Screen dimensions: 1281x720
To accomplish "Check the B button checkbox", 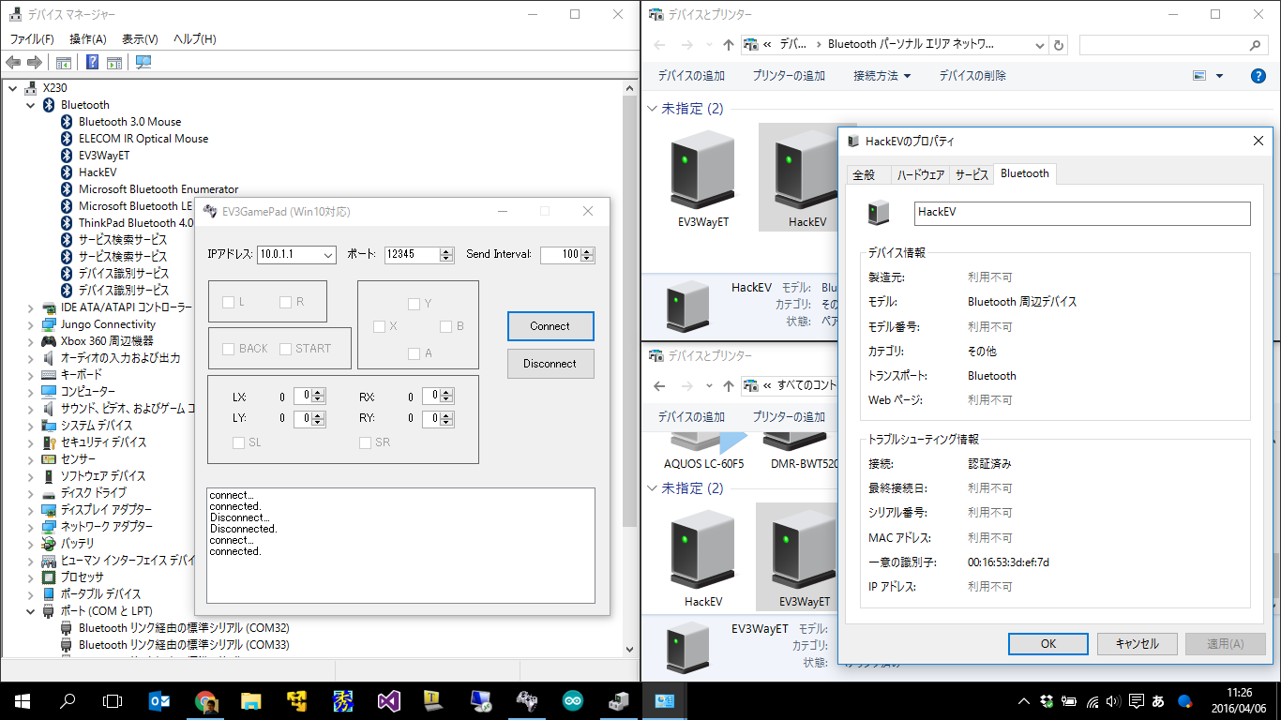I will 445,326.
